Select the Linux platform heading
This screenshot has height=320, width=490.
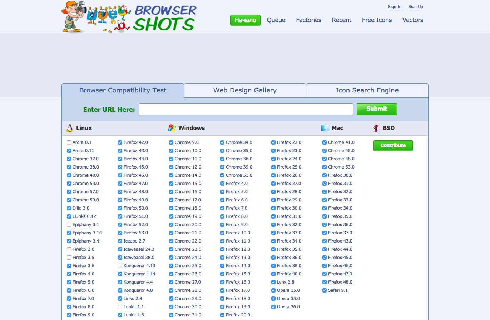click(84, 128)
